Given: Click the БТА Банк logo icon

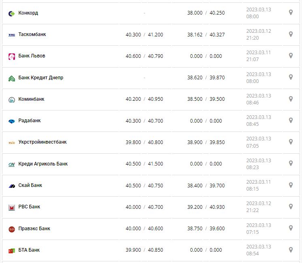Looking at the screenshot, I should pyautogui.click(x=12, y=250).
